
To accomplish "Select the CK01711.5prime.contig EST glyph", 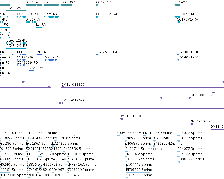I will pyautogui.click(x=127, y=151).
